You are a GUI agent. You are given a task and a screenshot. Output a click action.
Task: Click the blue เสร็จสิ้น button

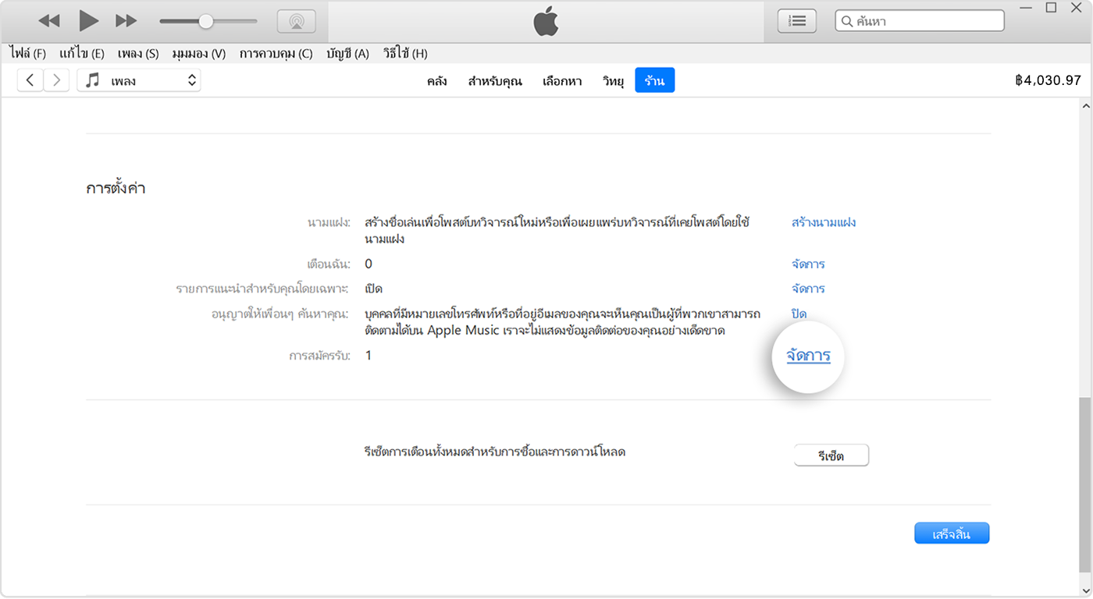click(x=952, y=533)
